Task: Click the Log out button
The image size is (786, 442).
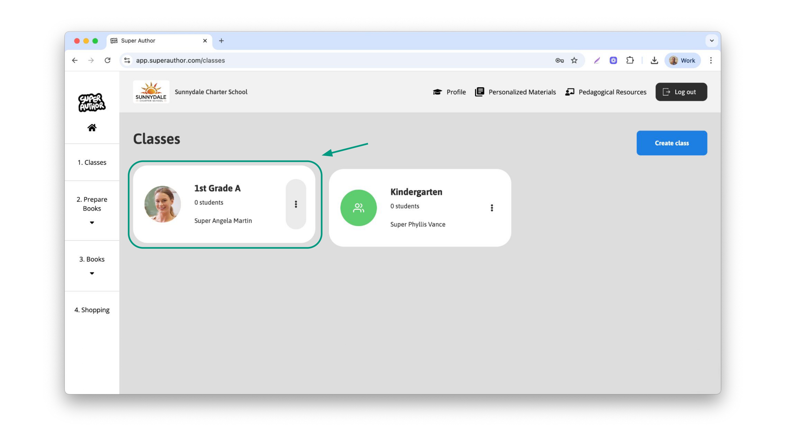Action: click(x=681, y=92)
